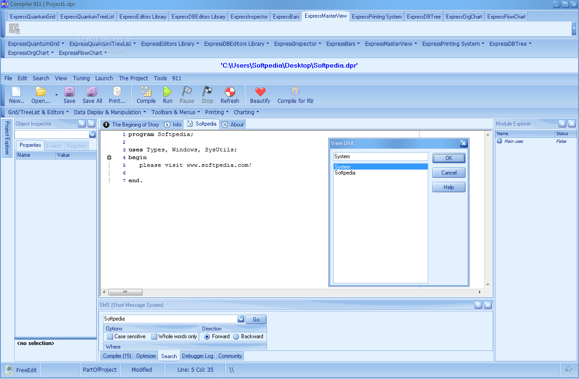Viewport: 579px width, 379px height.
Task: Open the Project Explorer side tab
Action: tap(7, 138)
